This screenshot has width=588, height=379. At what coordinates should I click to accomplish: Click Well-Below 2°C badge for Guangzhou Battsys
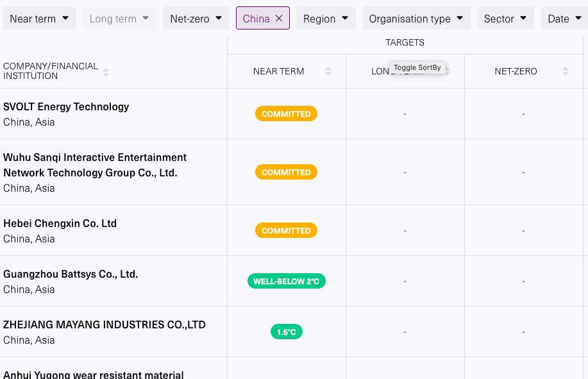point(287,281)
